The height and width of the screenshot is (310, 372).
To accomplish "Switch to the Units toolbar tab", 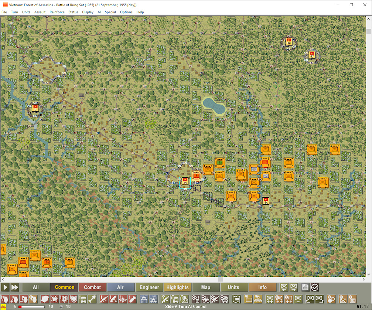I will [234, 287].
